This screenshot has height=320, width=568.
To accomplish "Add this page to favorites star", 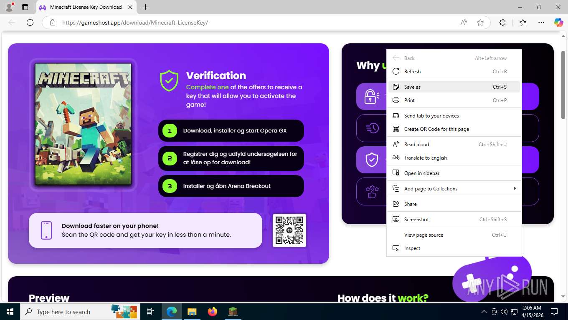I will pyautogui.click(x=480, y=22).
